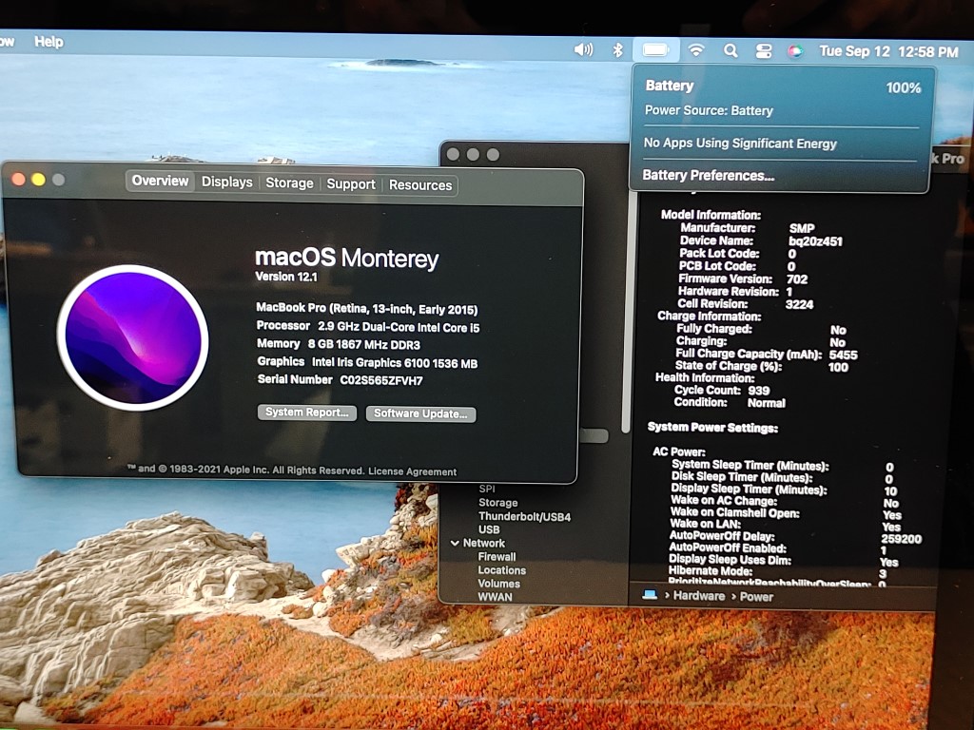The image size is (974, 730).
Task: Select Thunderbolt/USB4 in the sidebar
Action: click(x=524, y=516)
